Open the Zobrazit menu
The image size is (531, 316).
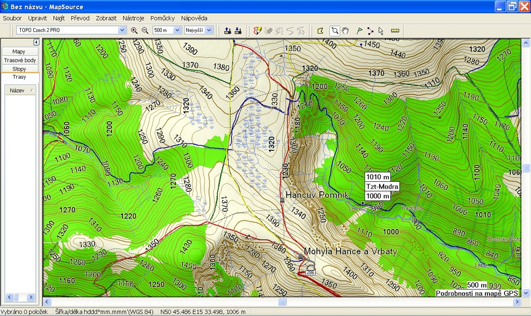(106, 18)
